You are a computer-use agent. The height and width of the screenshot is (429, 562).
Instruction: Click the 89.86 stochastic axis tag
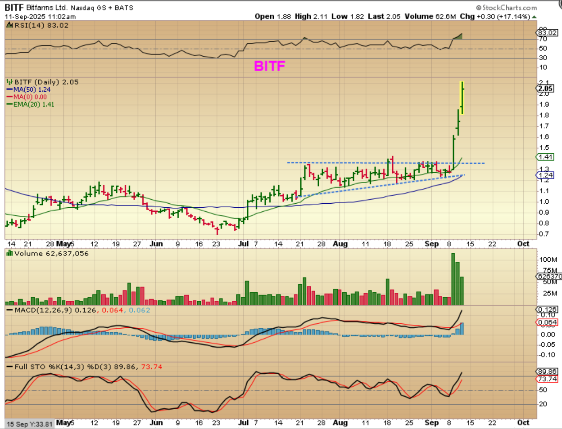coord(547,371)
